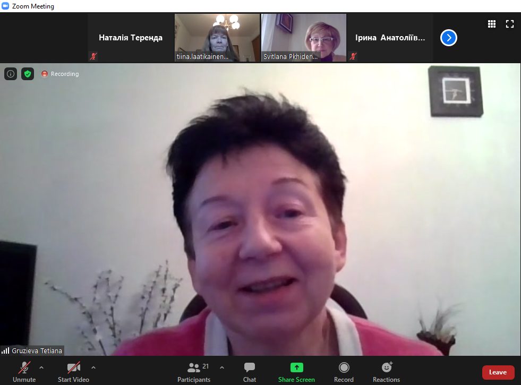Click the Recording status indicator
The height and width of the screenshot is (385, 521).
point(60,74)
